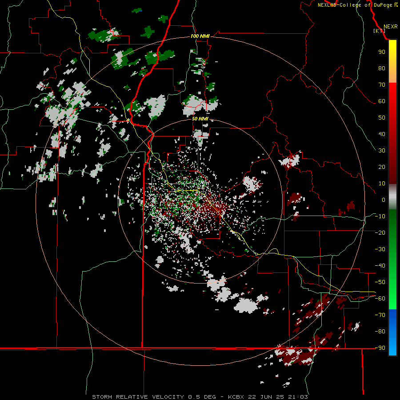This screenshot has width=400, height=400.
Task: Click the "30" scale value
Action: pos(382,151)
